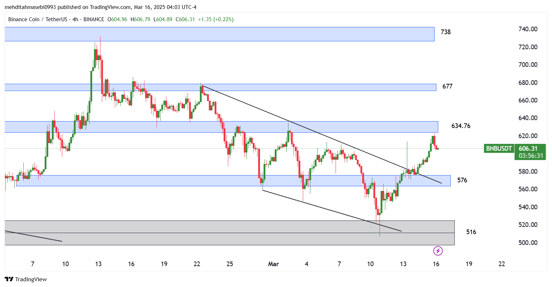
Task: Click the +1.35 (+0.22%) change value
Action: 216,19
